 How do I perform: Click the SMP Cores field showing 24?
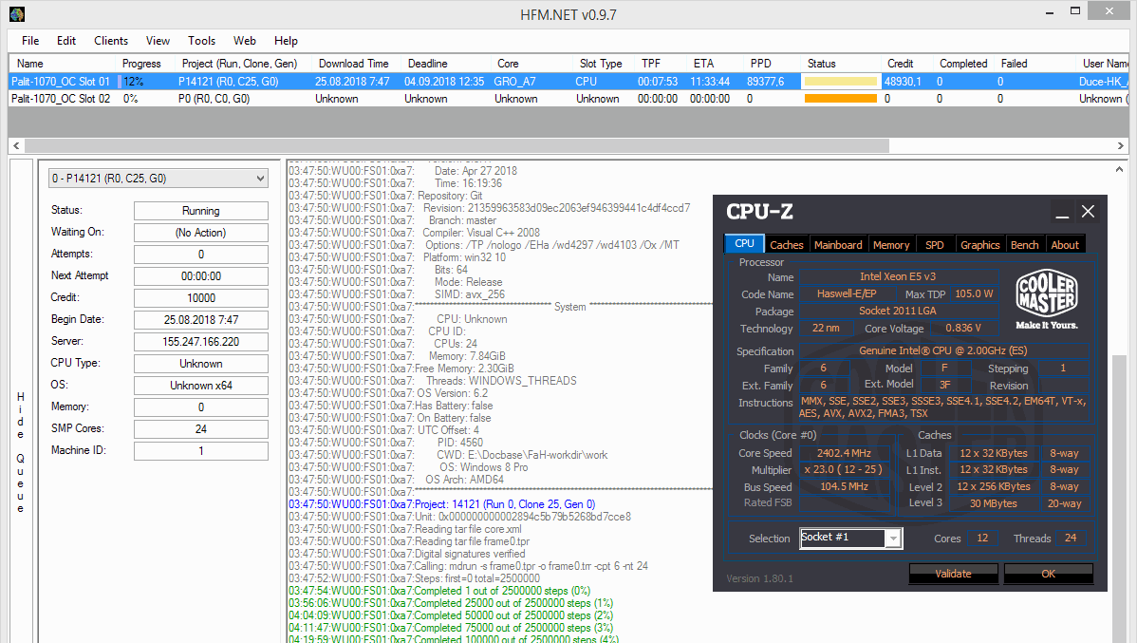(x=201, y=429)
